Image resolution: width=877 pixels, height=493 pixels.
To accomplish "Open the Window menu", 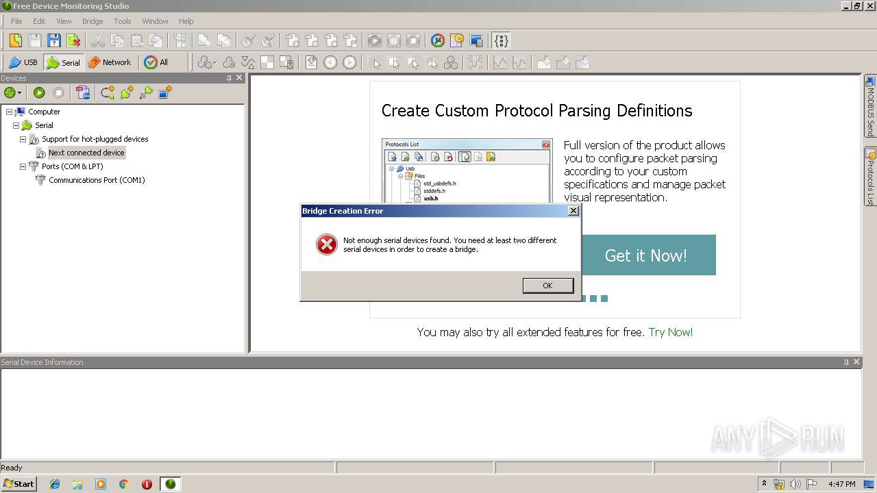I will (155, 21).
